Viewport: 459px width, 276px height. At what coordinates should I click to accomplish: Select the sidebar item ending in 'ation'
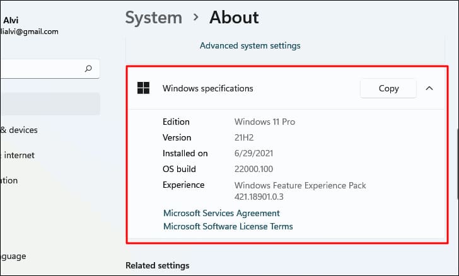pos(9,180)
